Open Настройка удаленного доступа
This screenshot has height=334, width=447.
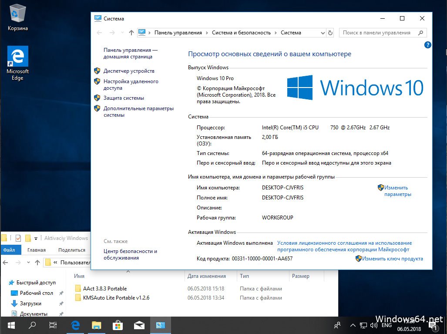131,85
